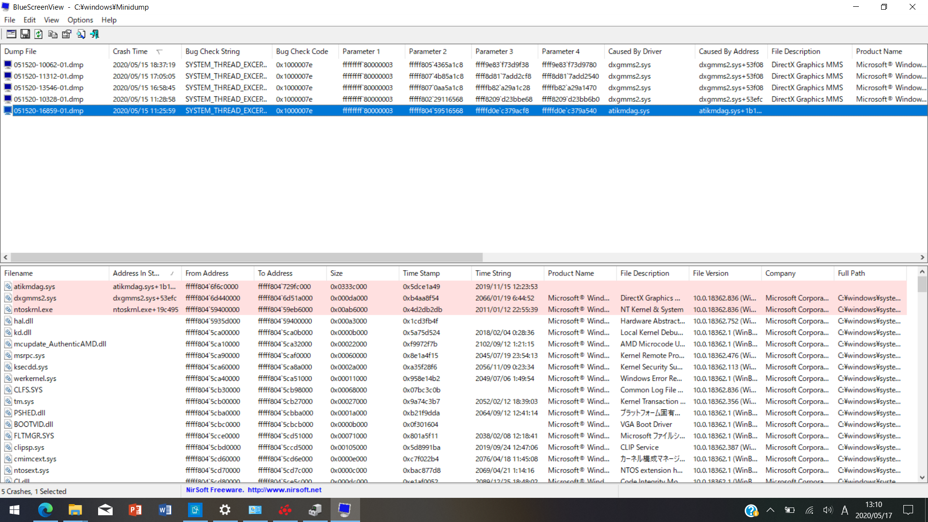Open the nirsoft.net link in status bar
The image size is (928, 522).
pos(284,490)
